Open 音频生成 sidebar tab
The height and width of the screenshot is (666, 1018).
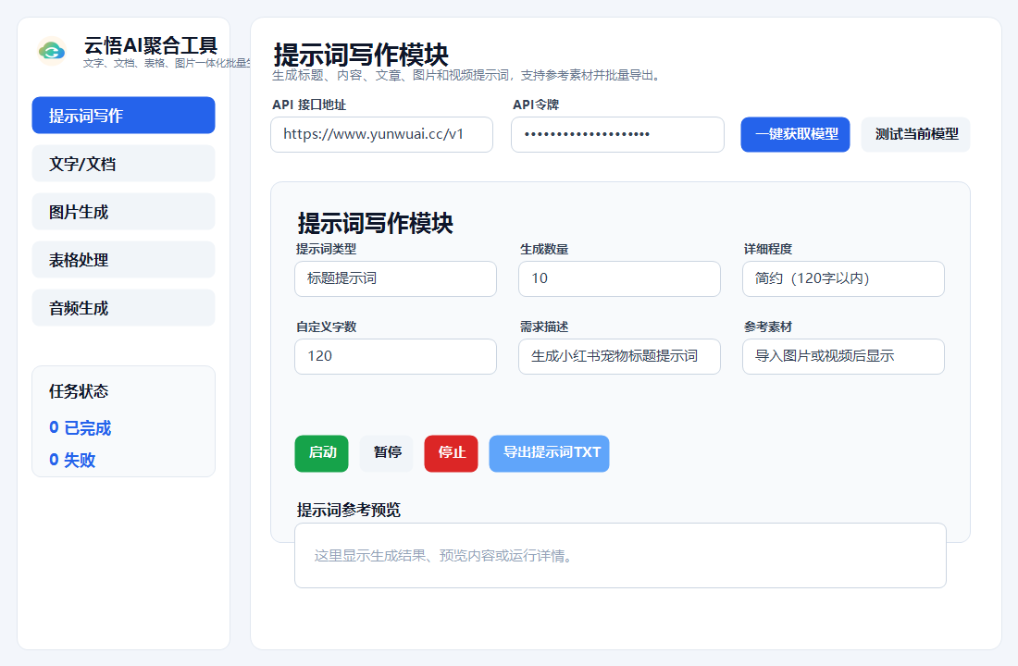coord(123,308)
